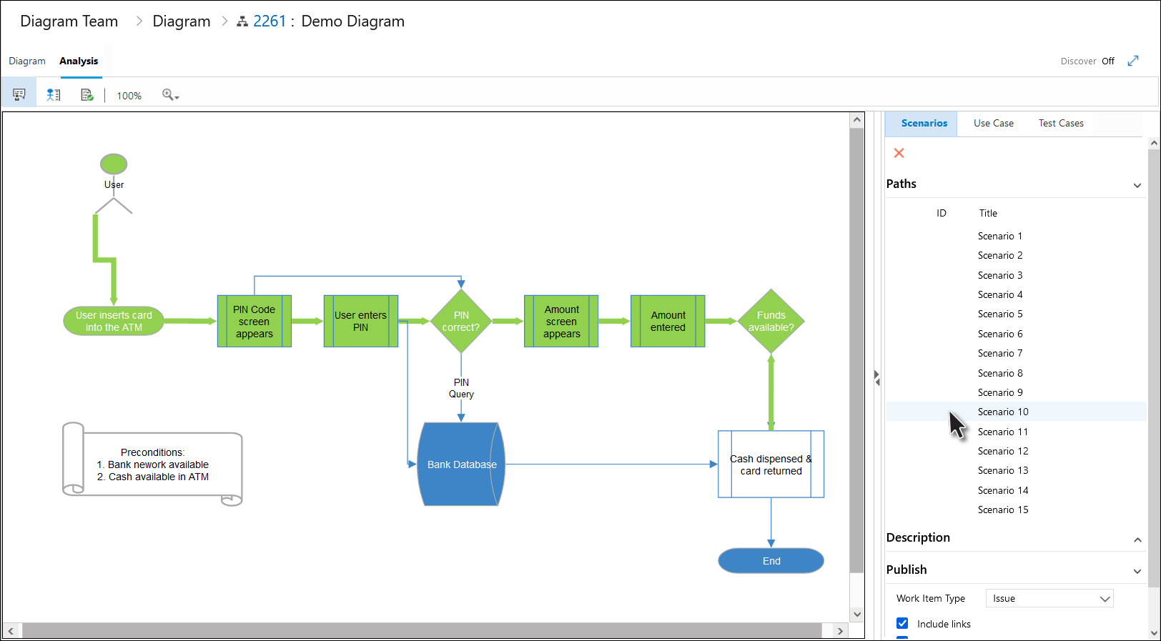Collapse the Publish section
The height and width of the screenshot is (641, 1161).
coord(1137,571)
